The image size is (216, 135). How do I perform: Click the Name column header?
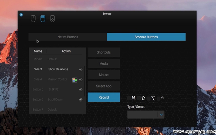[38, 51]
